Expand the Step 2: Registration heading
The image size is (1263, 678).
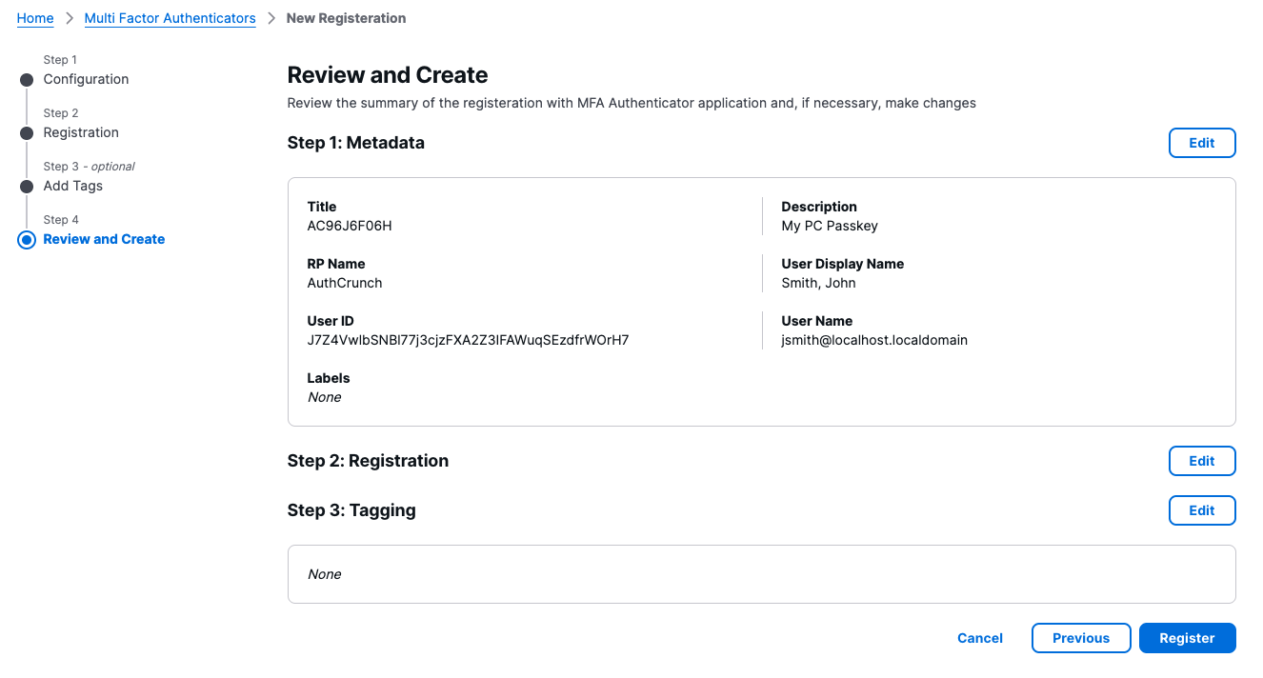click(x=368, y=461)
